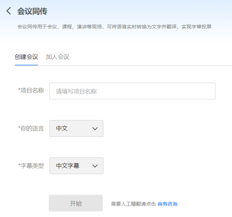Click the 你的语言 field label
The image size is (232, 217).
(x=32, y=128)
